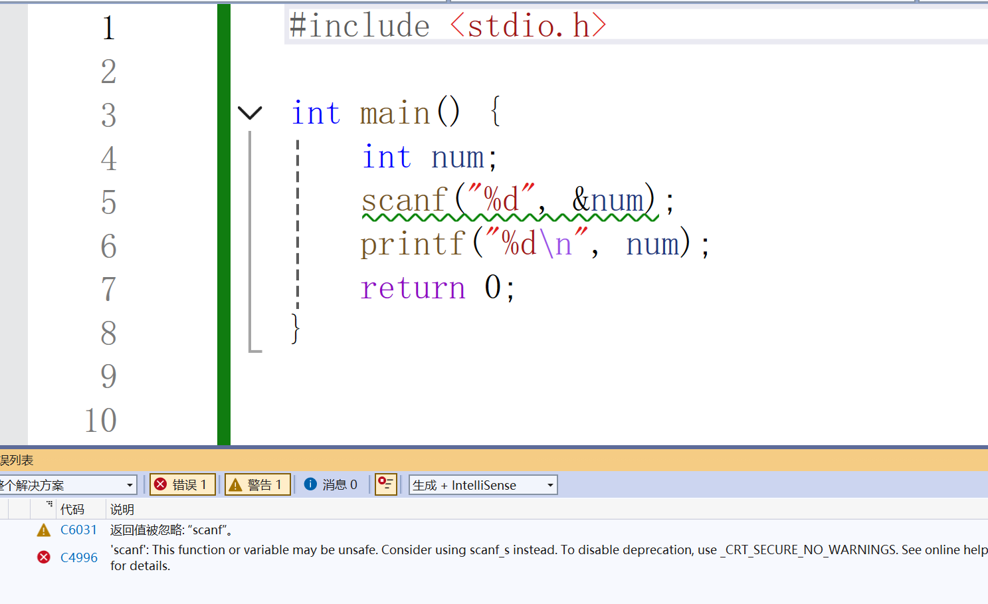988x604 pixels.
Task: Collapse main function using line 3 chevron
Action: tap(250, 113)
